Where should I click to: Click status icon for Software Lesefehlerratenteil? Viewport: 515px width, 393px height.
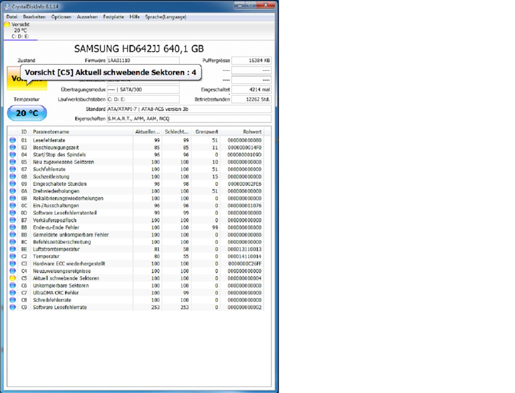[x=13, y=213]
